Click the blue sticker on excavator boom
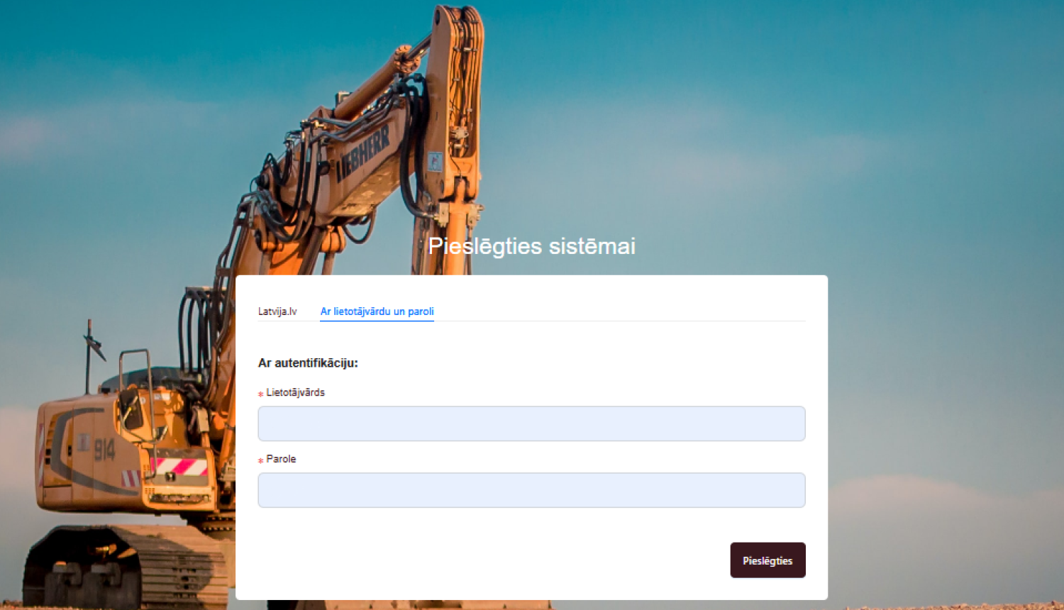1064x610 pixels. (x=436, y=162)
